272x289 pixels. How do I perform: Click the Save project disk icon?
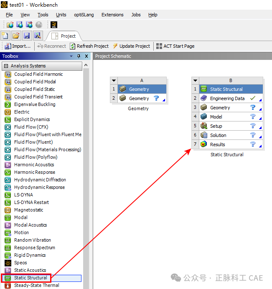click(27, 36)
